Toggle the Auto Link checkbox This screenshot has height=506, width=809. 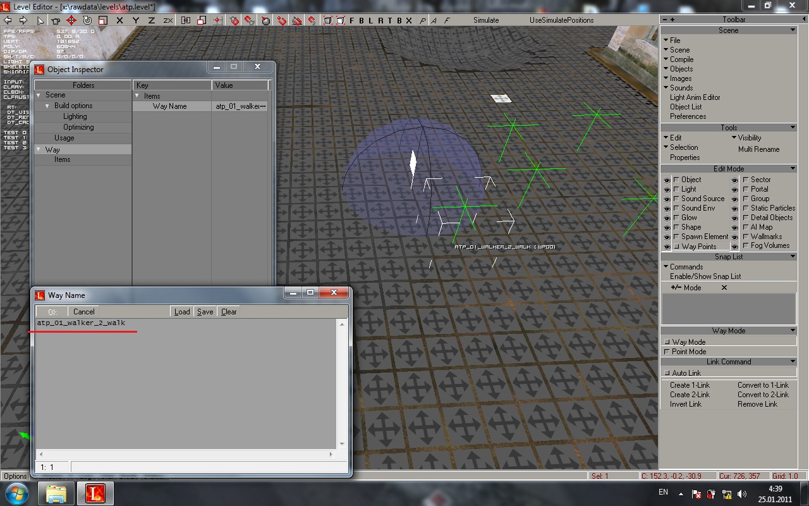[667, 373]
